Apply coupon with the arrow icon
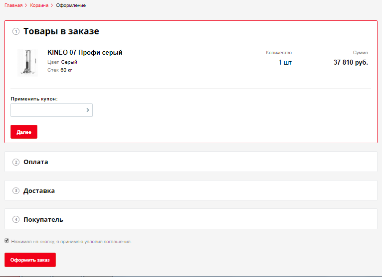 (x=88, y=110)
